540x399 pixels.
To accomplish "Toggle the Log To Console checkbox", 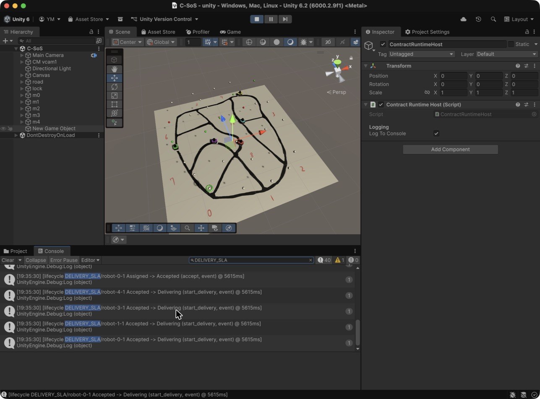I will (x=436, y=134).
